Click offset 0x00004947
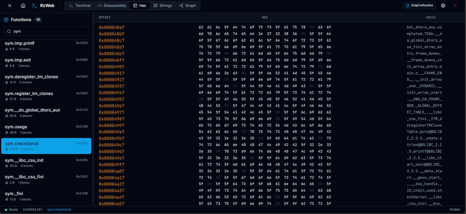This screenshot has width=466, height=214. [x=111, y=93]
